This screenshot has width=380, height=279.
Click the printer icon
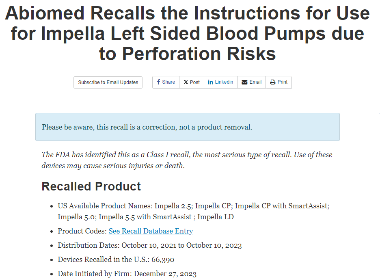(x=272, y=82)
